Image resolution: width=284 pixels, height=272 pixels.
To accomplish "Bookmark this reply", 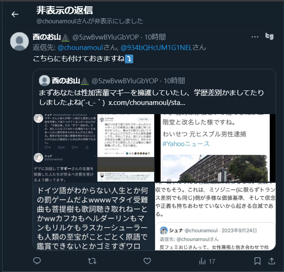I will (257, 261).
